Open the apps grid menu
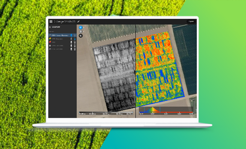The image size is (246, 149). (x=51, y=22)
